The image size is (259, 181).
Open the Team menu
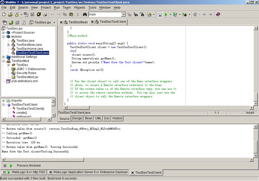click(67, 8)
